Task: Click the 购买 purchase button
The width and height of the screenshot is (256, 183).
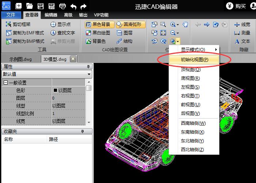Action: click(236, 6)
